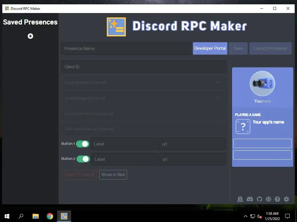Focus the Button 1 url field
The width and height of the screenshot is (297, 222).
tap(193, 144)
